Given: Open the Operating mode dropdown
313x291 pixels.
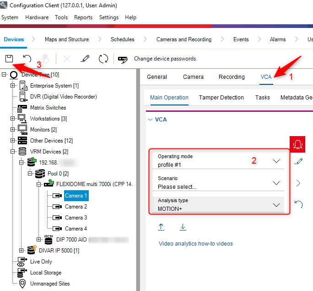Looking at the screenshot, I should click(276, 161).
